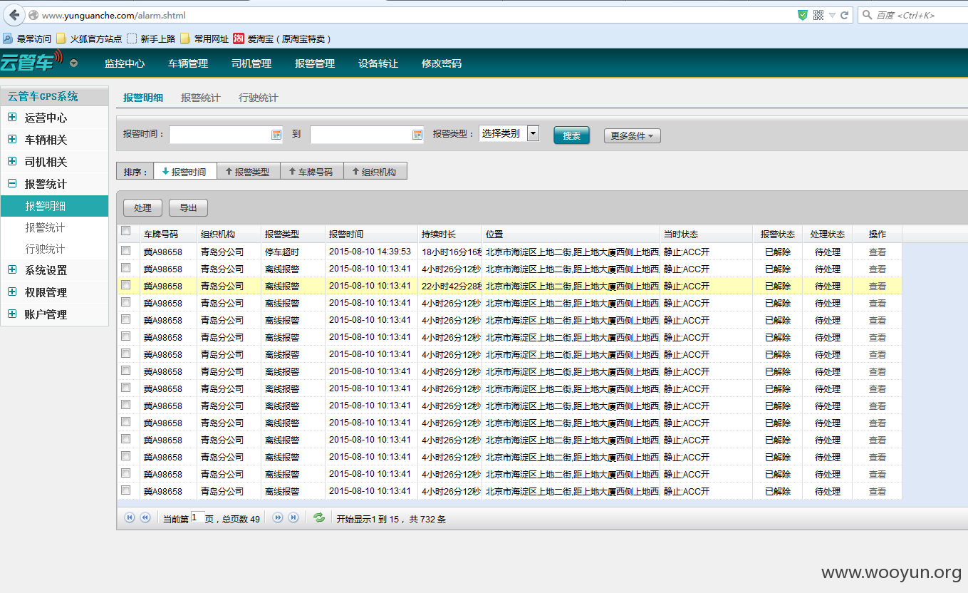Collapse the 报警统计 tree node in sidebar
This screenshot has width=968, height=593.
(12, 184)
